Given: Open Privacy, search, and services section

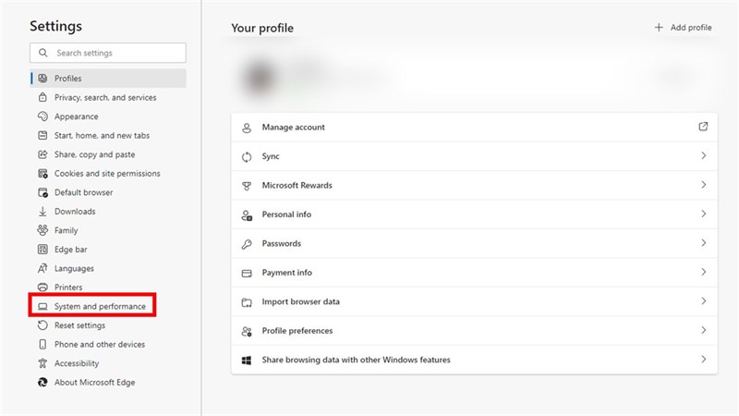Looking at the screenshot, I should 108,98.
